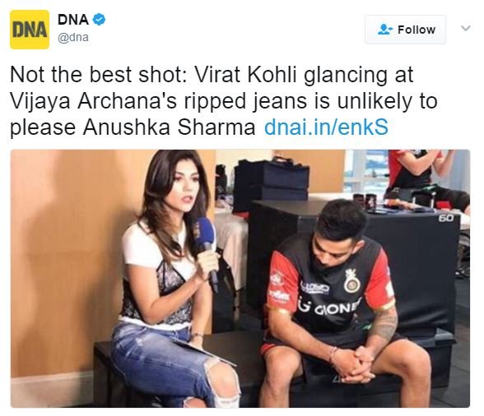This screenshot has height=416, width=484.
Task: Click the team crest on the jersey
Action: (x=351, y=280)
